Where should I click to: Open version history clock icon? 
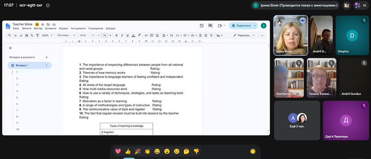(202, 26)
